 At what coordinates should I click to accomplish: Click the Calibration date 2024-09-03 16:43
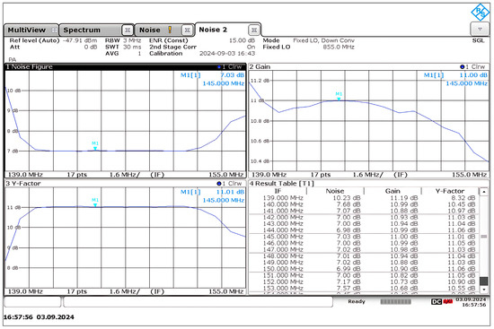(227, 54)
